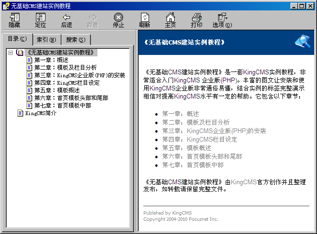The width and height of the screenshot is (317, 234).
Task: Click the open book icon in the tree
Action: point(19,53)
